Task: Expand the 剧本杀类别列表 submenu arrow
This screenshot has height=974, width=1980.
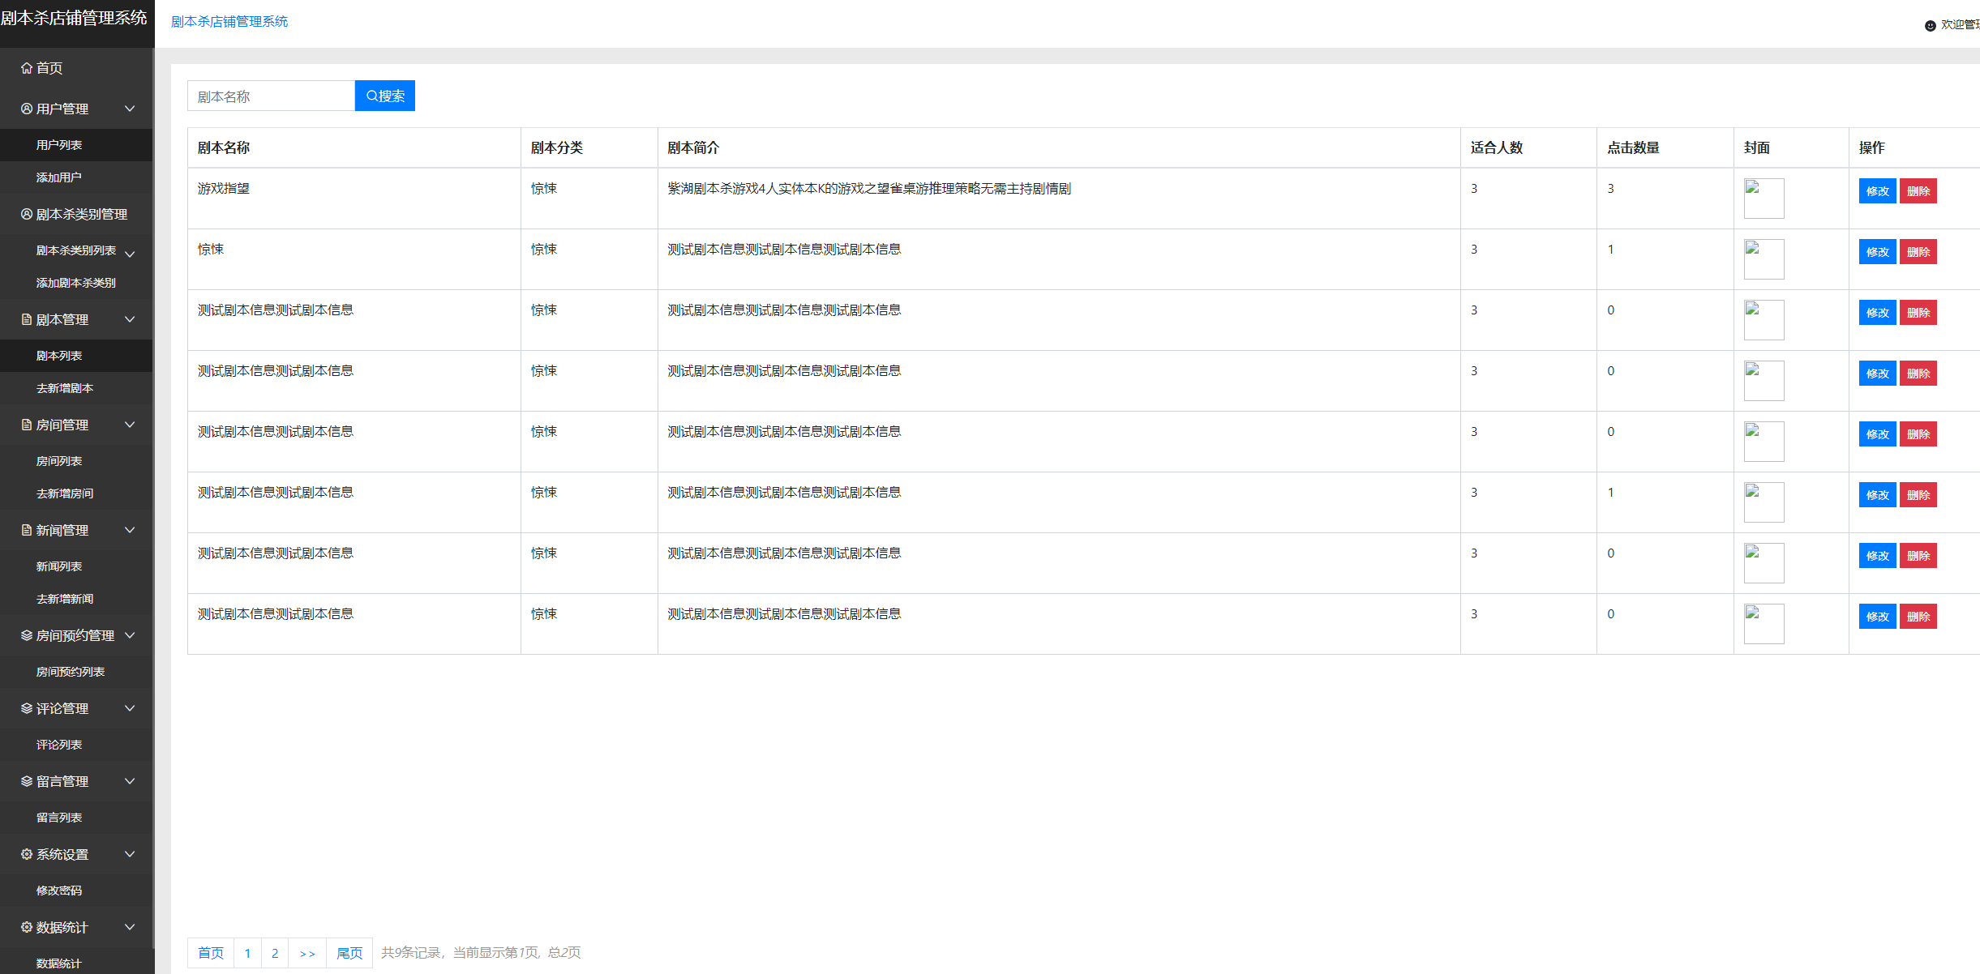Action: 130,254
